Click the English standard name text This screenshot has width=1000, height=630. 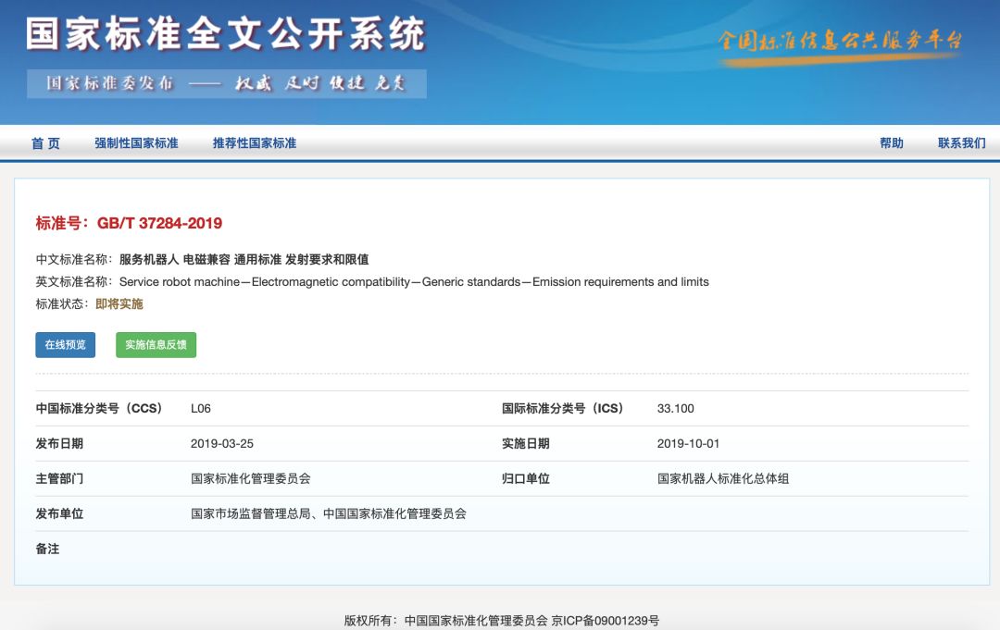pos(414,282)
